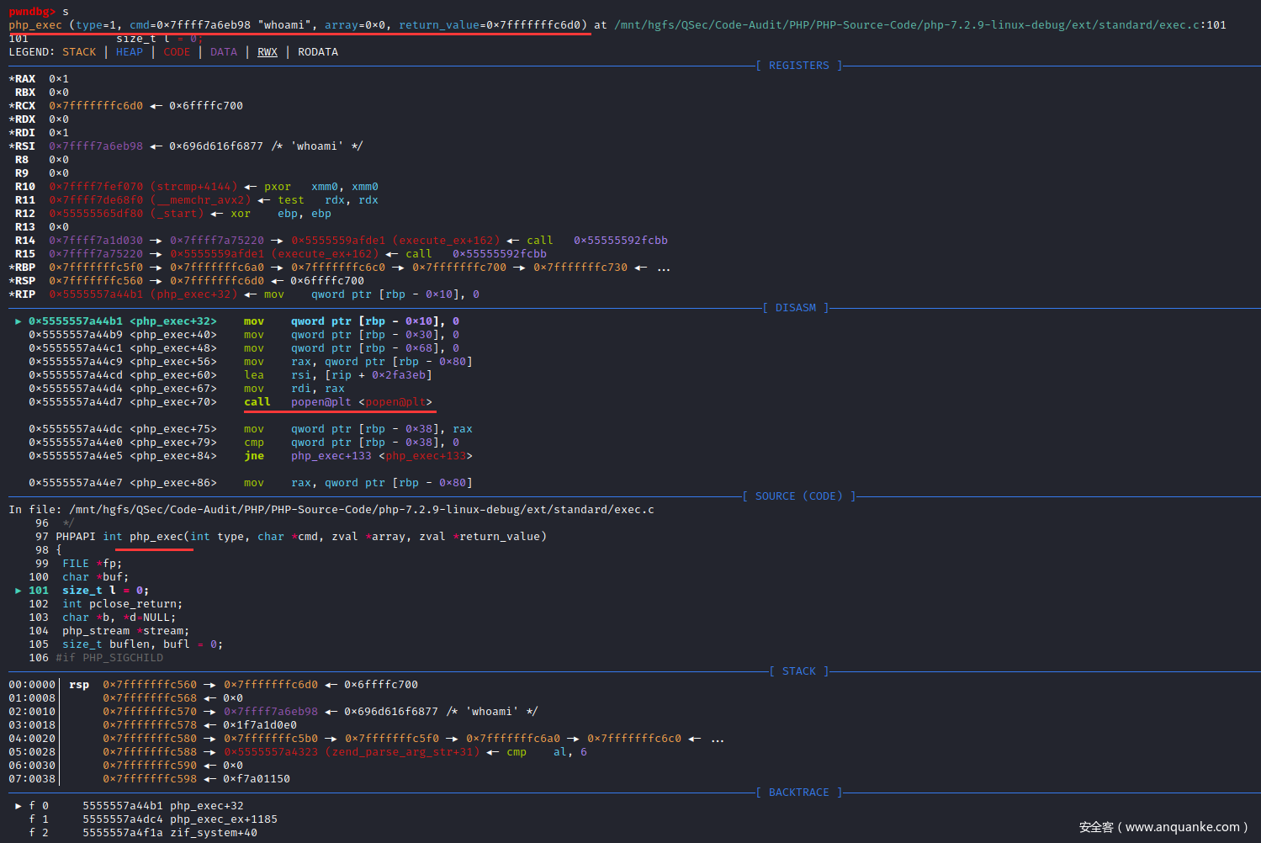Screen dimensions: 1261x843
Task: Click source line number 101
Action: (39, 591)
